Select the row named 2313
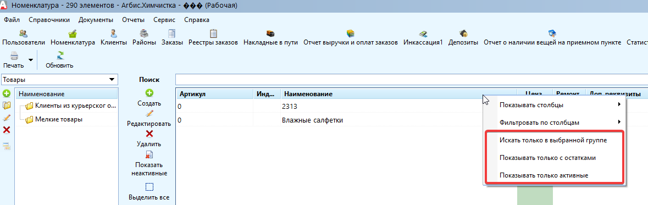 pyautogui.click(x=329, y=106)
